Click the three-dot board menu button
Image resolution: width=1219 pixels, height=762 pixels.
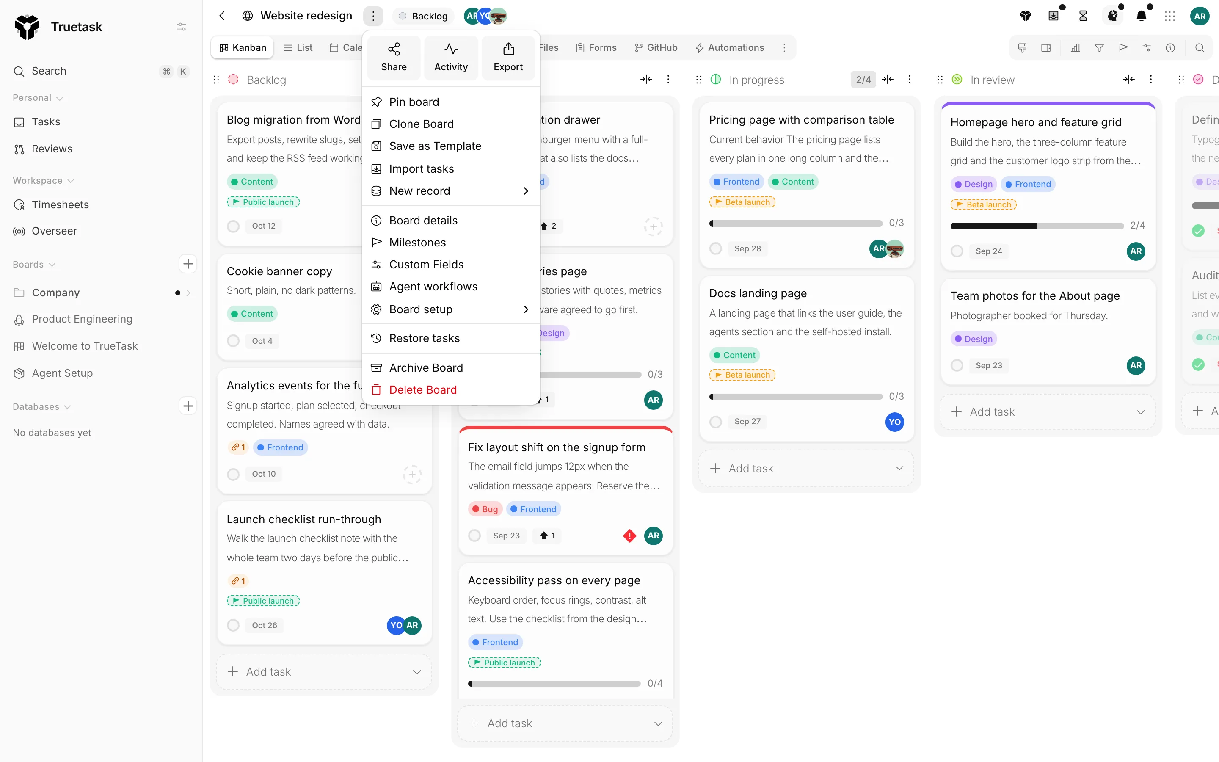373,16
